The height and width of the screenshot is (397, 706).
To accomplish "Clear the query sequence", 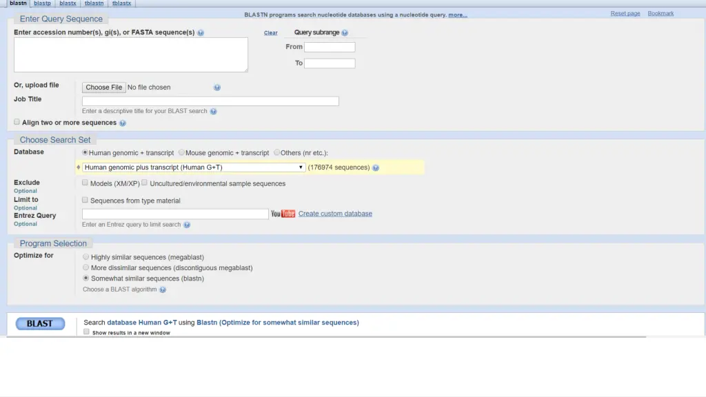I will point(270,33).
